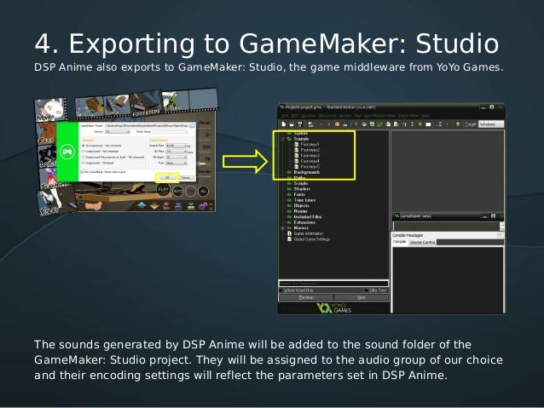The image size is (544, 408).
Task: Select the Backgrounds folder in resource tree
Action: click(x=307, y=172)
